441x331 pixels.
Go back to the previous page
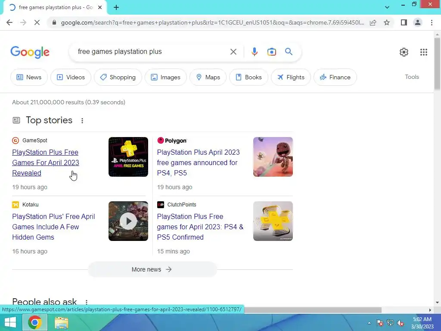pos(9,22)
